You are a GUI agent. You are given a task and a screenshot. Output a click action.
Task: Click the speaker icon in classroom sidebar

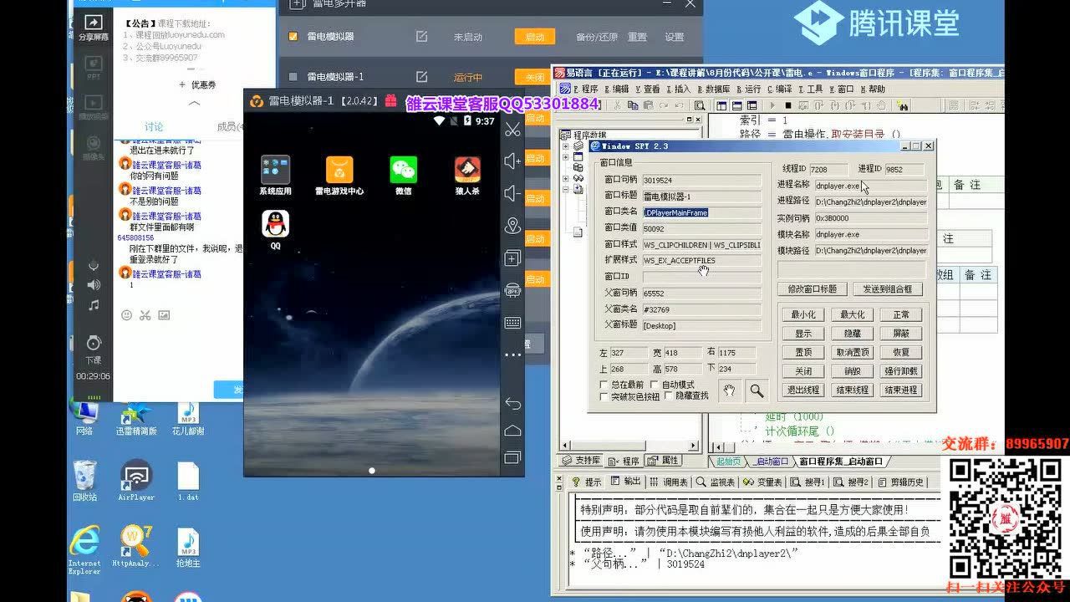click(94, 285)
